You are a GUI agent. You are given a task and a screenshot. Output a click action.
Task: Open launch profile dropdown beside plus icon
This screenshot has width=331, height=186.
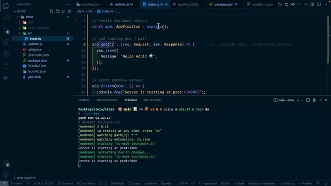(302, 100)
